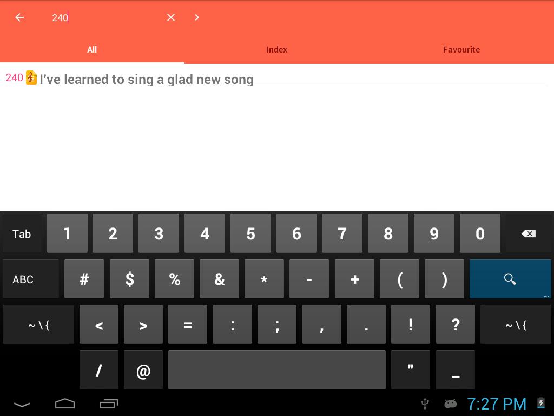Tap the keyboard backspace key
This screenshot has height=416, width=554.
click(528, 233)
